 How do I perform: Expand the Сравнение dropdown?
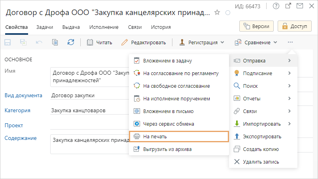pyautogui.click(x=256, y=42)
